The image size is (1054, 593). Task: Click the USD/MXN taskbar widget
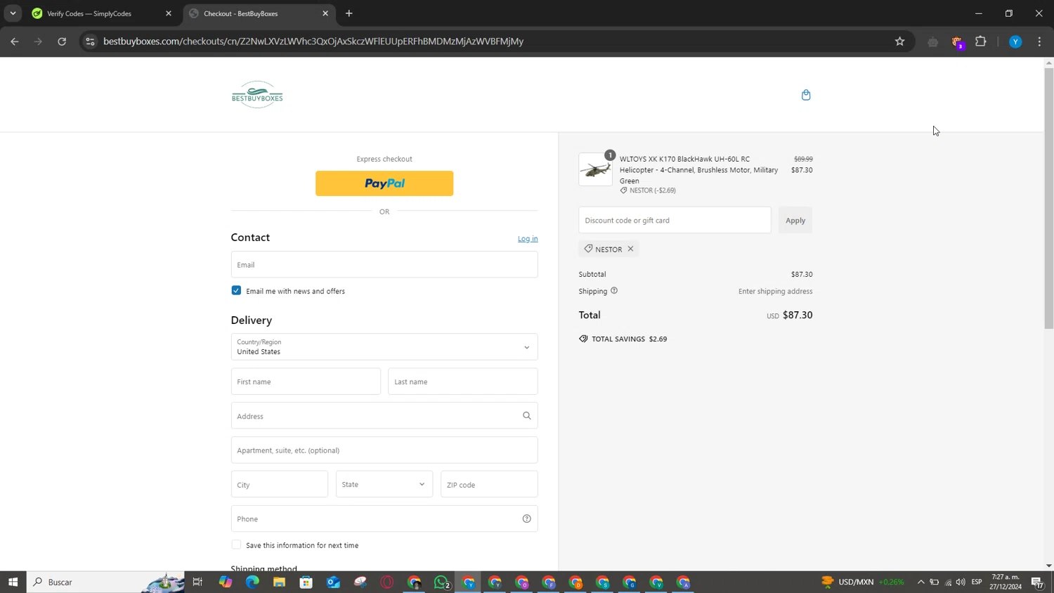coord(863,582)
